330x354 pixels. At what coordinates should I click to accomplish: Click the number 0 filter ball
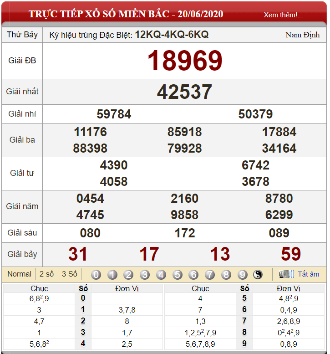tap(96, 275)
